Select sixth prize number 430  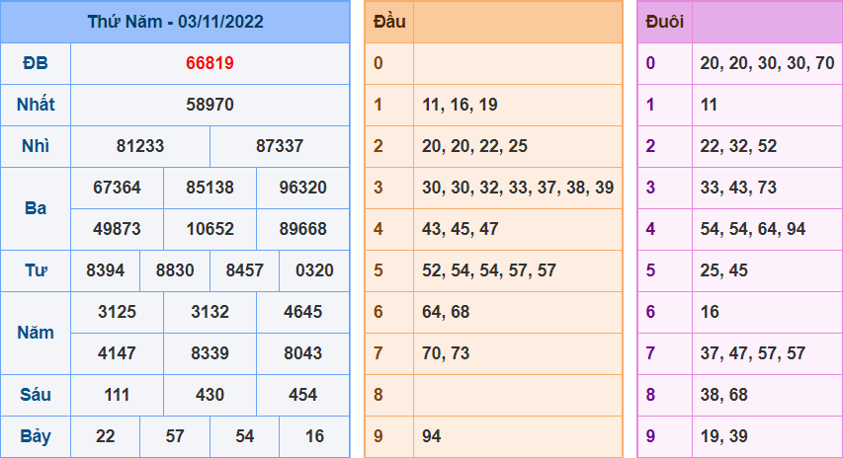click(210, 395)
